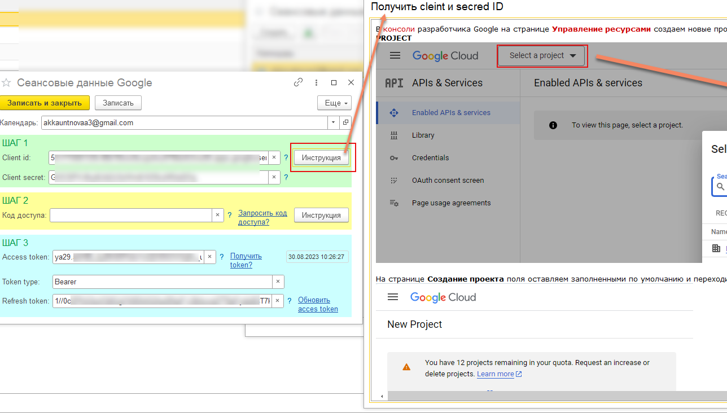Follow the Learn more link about quota

click(499, 374)
